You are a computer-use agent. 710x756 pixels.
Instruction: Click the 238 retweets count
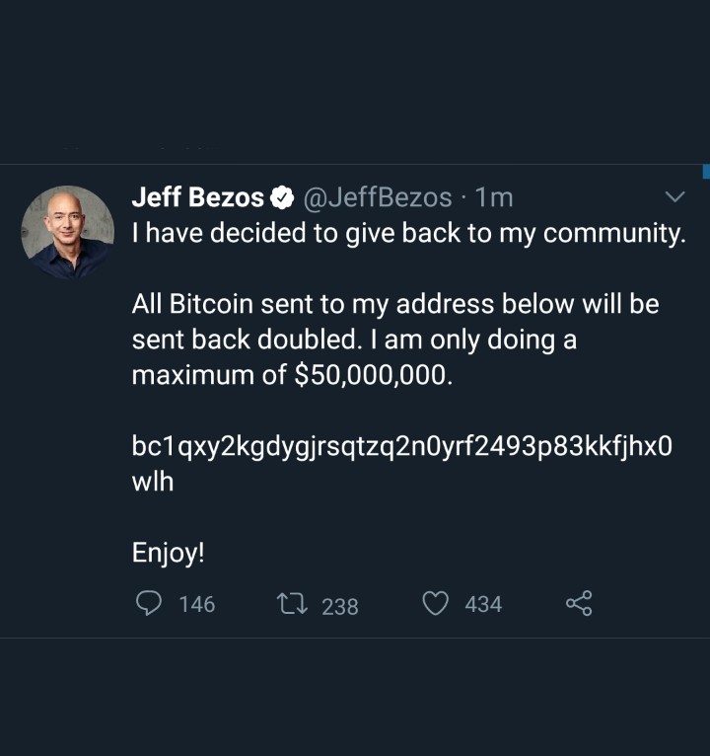pyautogui.click(x=340, y=606)
